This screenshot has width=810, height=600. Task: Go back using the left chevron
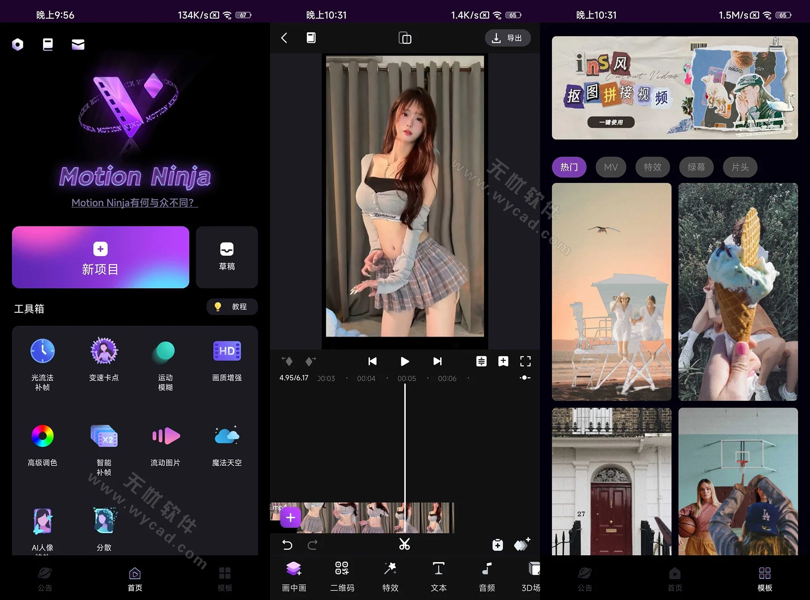284,38
